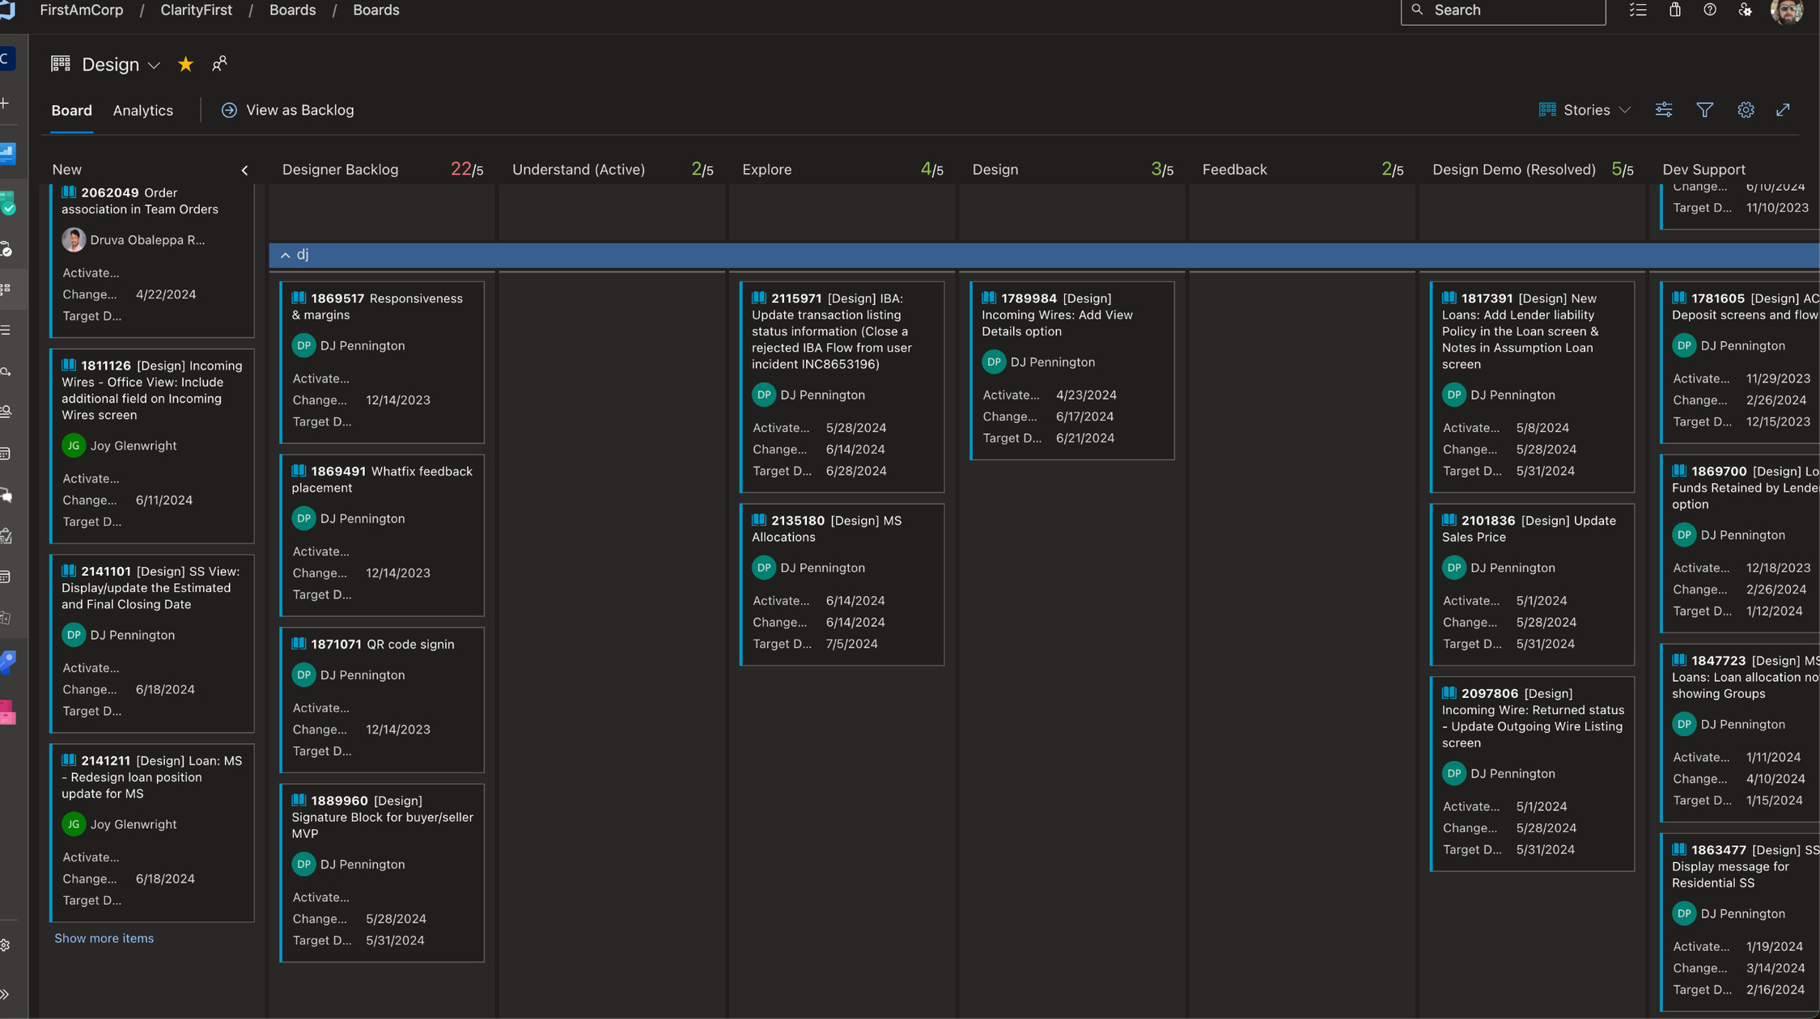This screenshot has width=1820, height=1019.
Task: Open team members icon beside Design
Action: pyautogui.click(x=219, y=64)
